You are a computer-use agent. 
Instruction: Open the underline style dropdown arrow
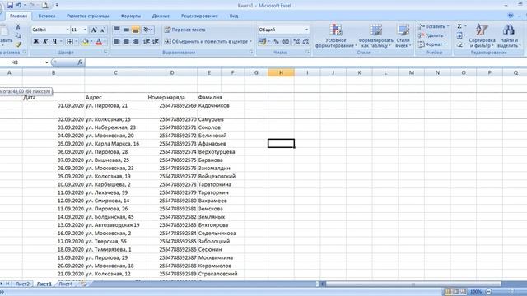coord(61,42)
